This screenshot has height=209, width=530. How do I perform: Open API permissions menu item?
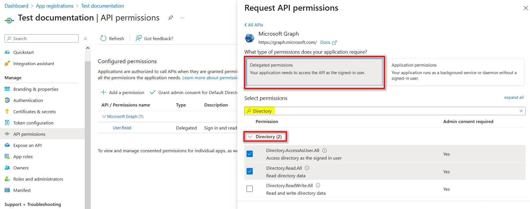tap(42, 134)
